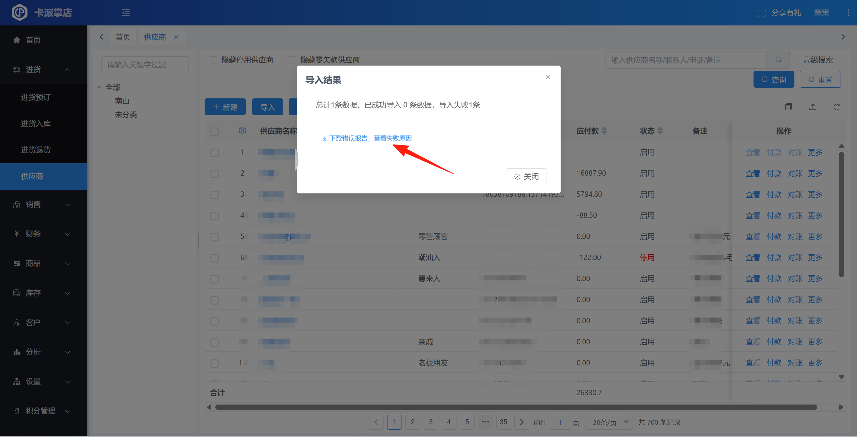Viewport: 857px width, 437px height.
Task: Open vertical three-dot header menu
Action: [x=848, y=13]
